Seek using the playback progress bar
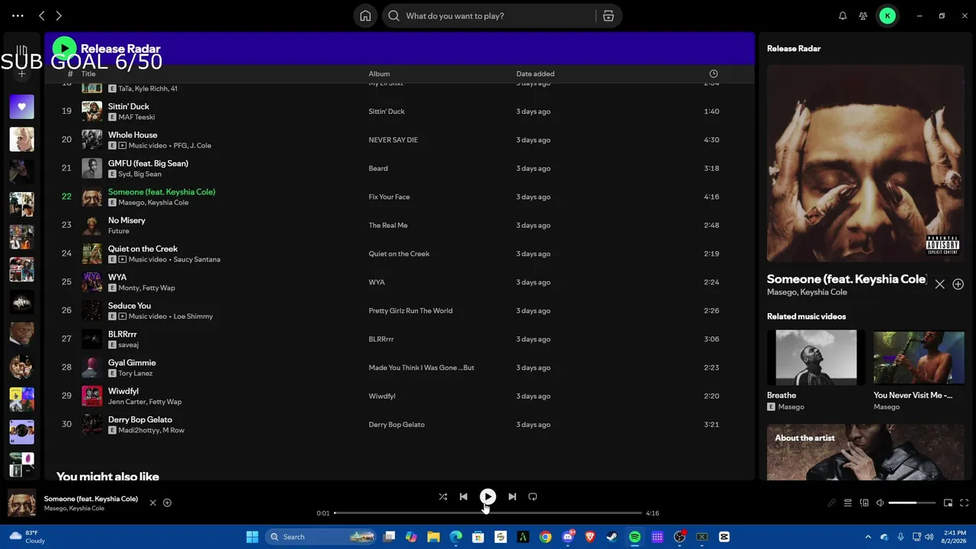976x549 pixels. pyautogui.click(x=488, y=513)
